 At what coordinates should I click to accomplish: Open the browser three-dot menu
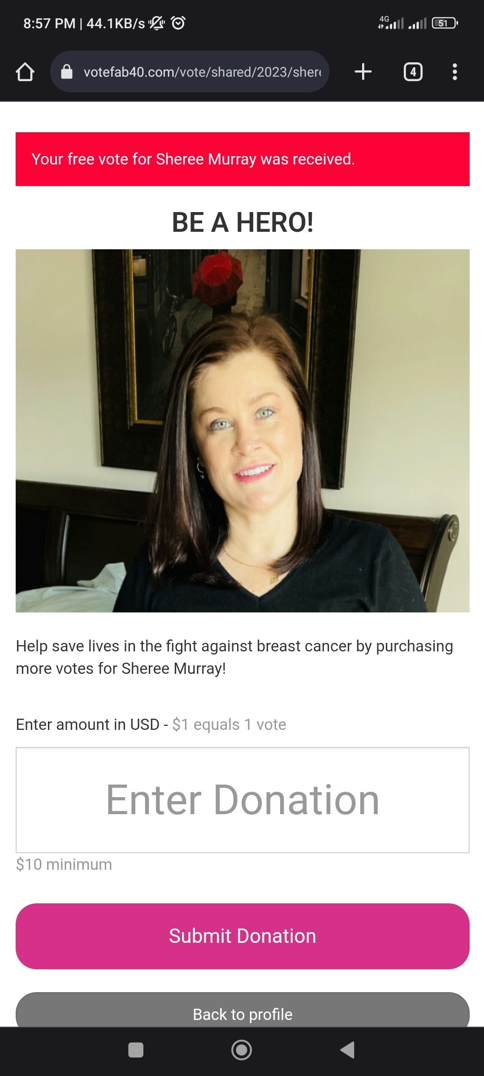pos(455,72)
